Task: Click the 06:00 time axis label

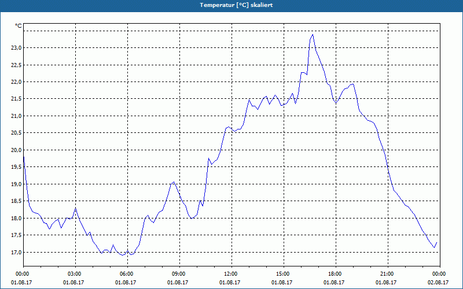Action: point(127,274)
